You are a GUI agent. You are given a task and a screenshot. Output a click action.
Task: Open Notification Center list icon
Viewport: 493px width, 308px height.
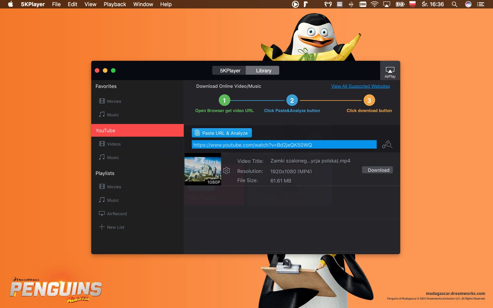480,4
